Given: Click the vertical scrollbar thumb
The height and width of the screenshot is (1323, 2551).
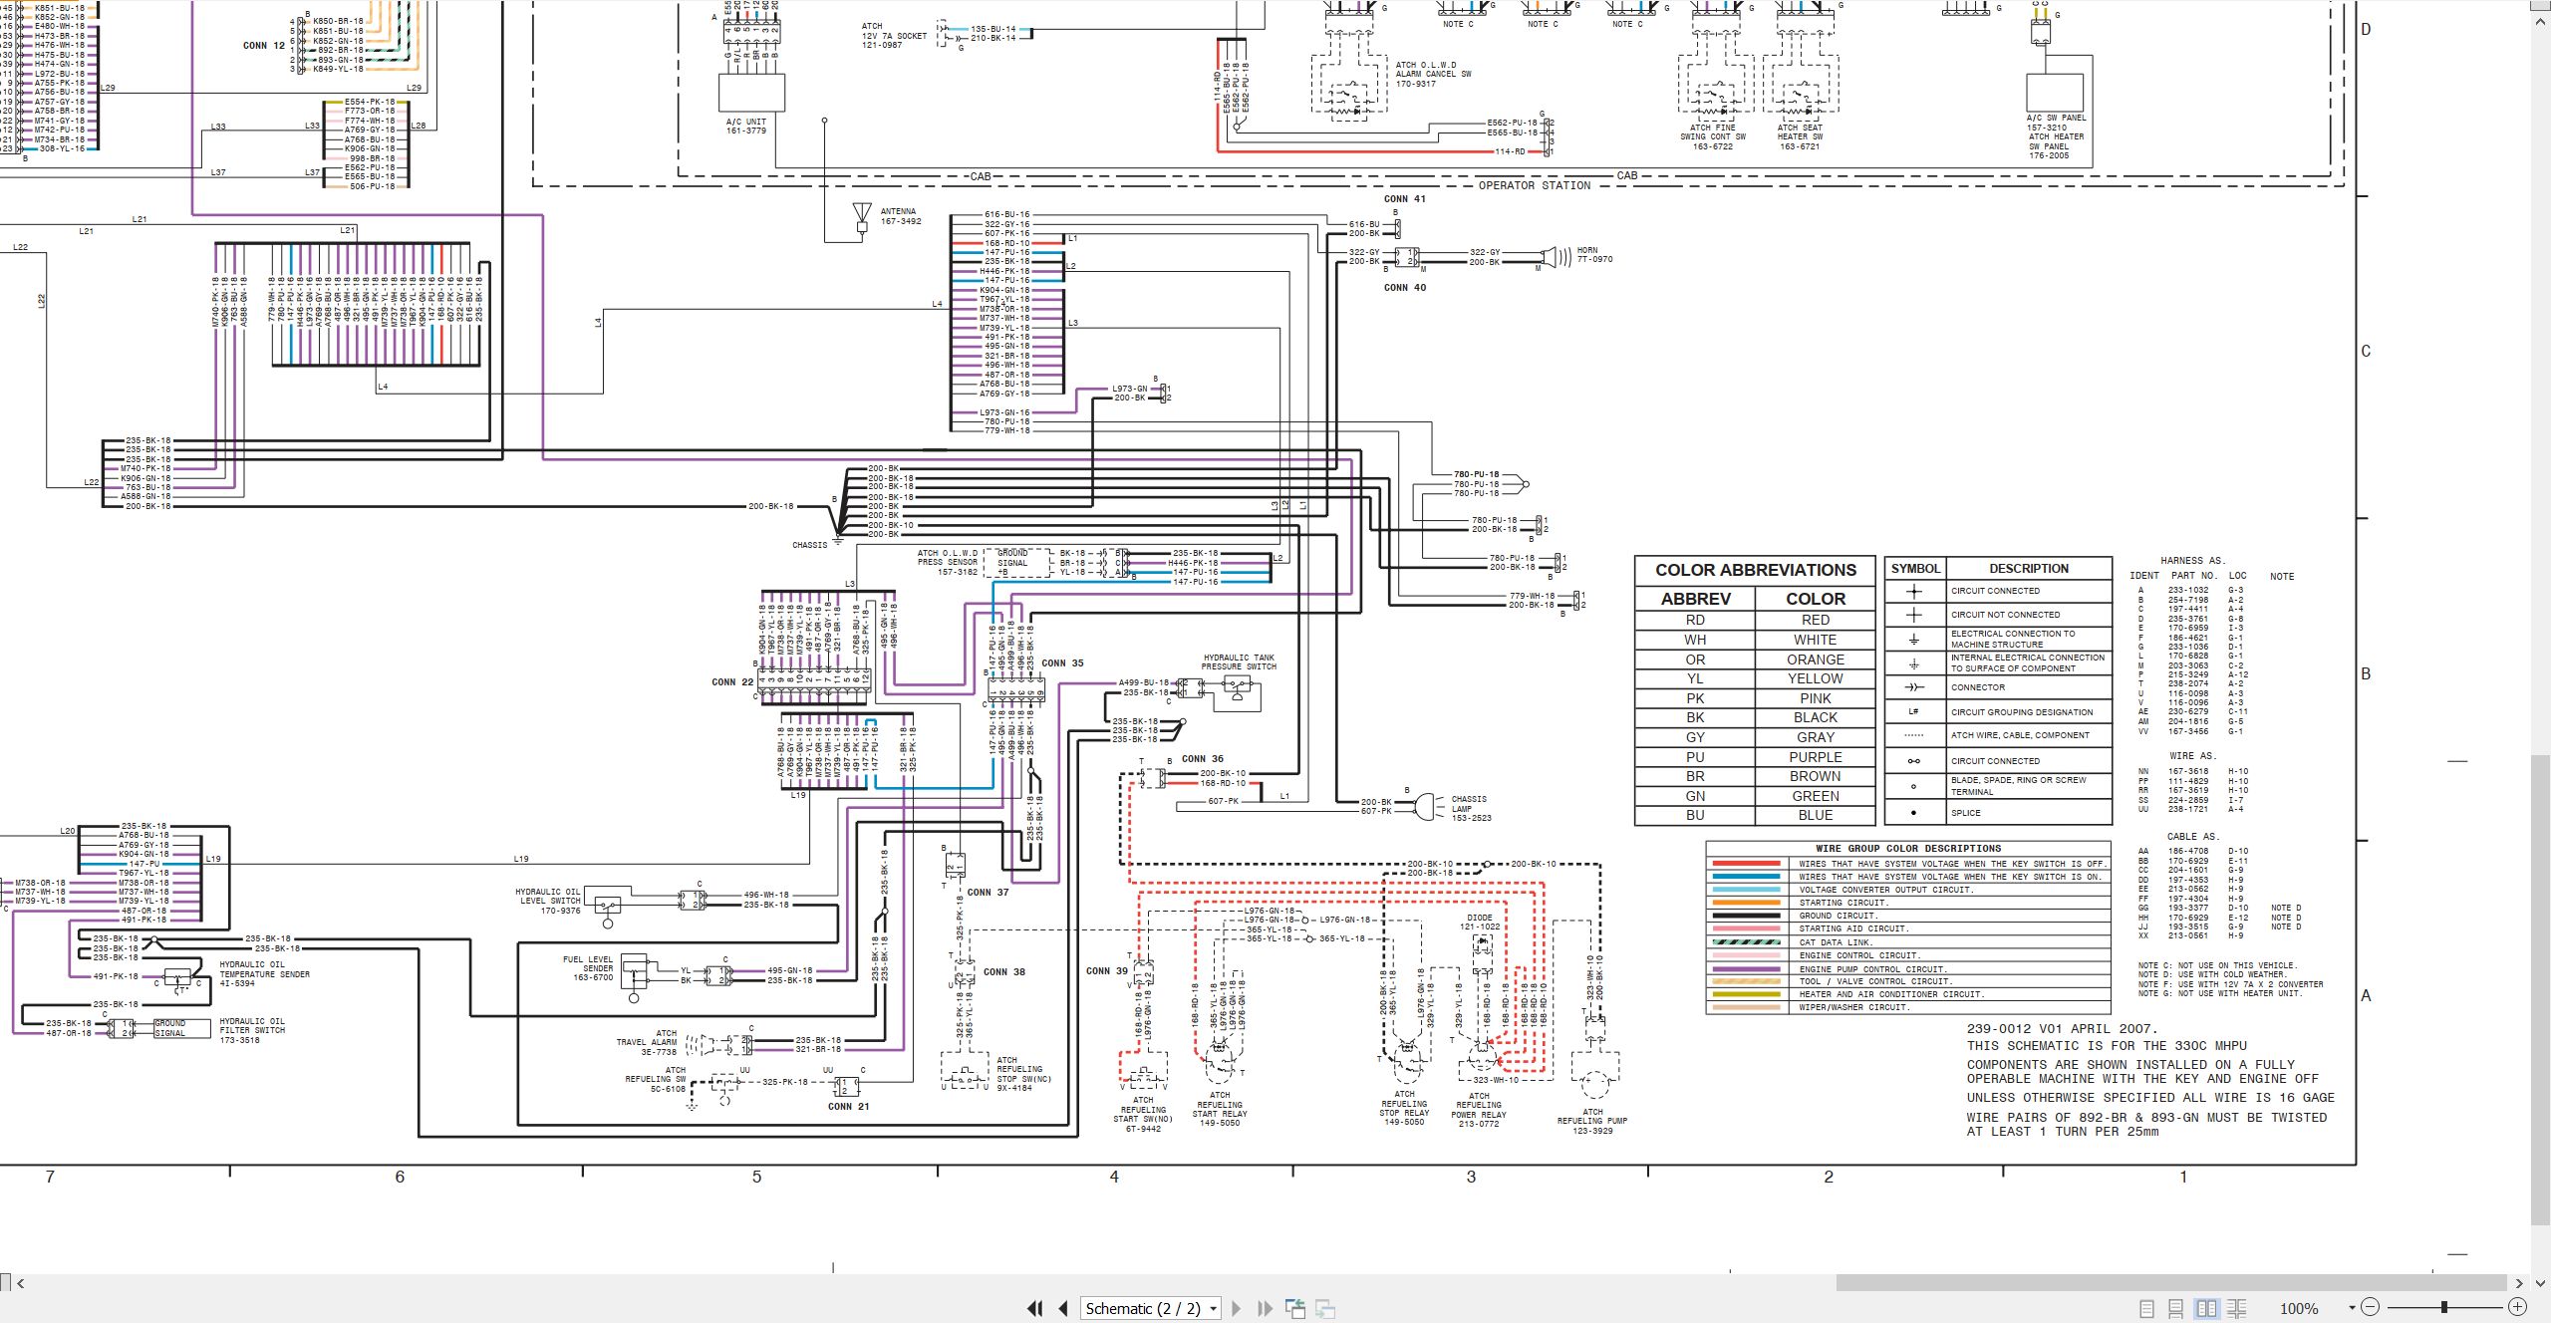Looking at the screenshot, I should [2540, 991].
